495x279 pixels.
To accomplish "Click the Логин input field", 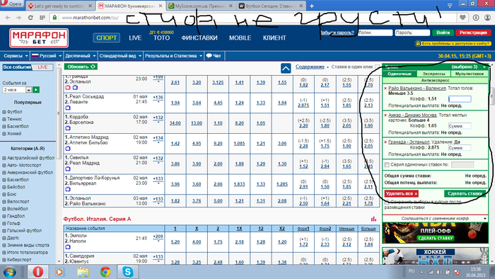I will point(375,33).
